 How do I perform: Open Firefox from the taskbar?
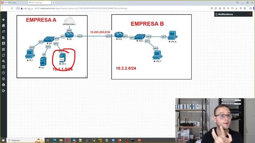[x=120, y=140]
